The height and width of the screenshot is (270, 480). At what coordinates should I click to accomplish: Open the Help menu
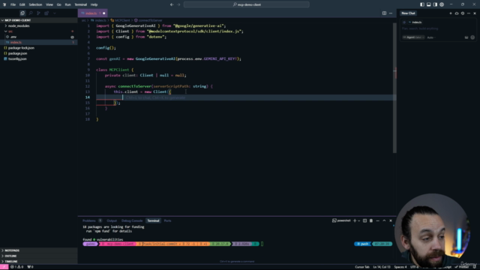coord(94,4)
